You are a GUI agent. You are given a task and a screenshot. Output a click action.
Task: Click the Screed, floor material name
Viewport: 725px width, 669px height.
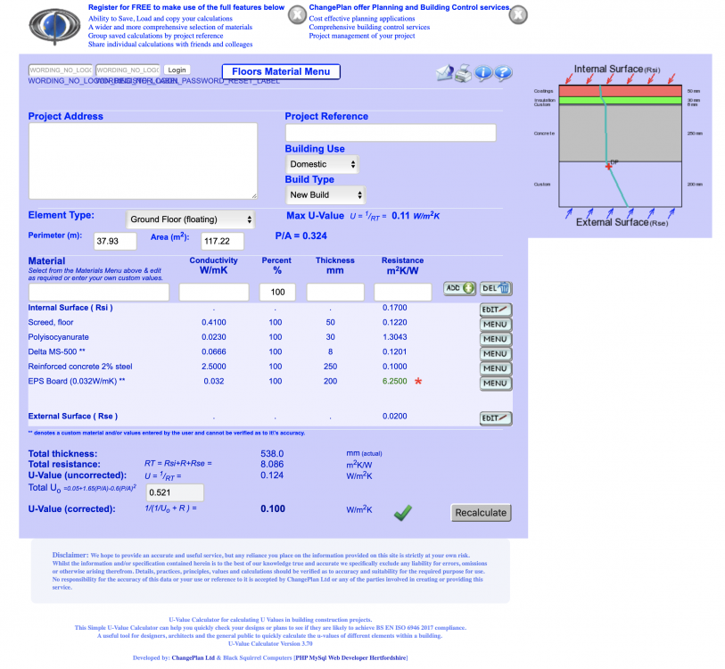[51, 323]
